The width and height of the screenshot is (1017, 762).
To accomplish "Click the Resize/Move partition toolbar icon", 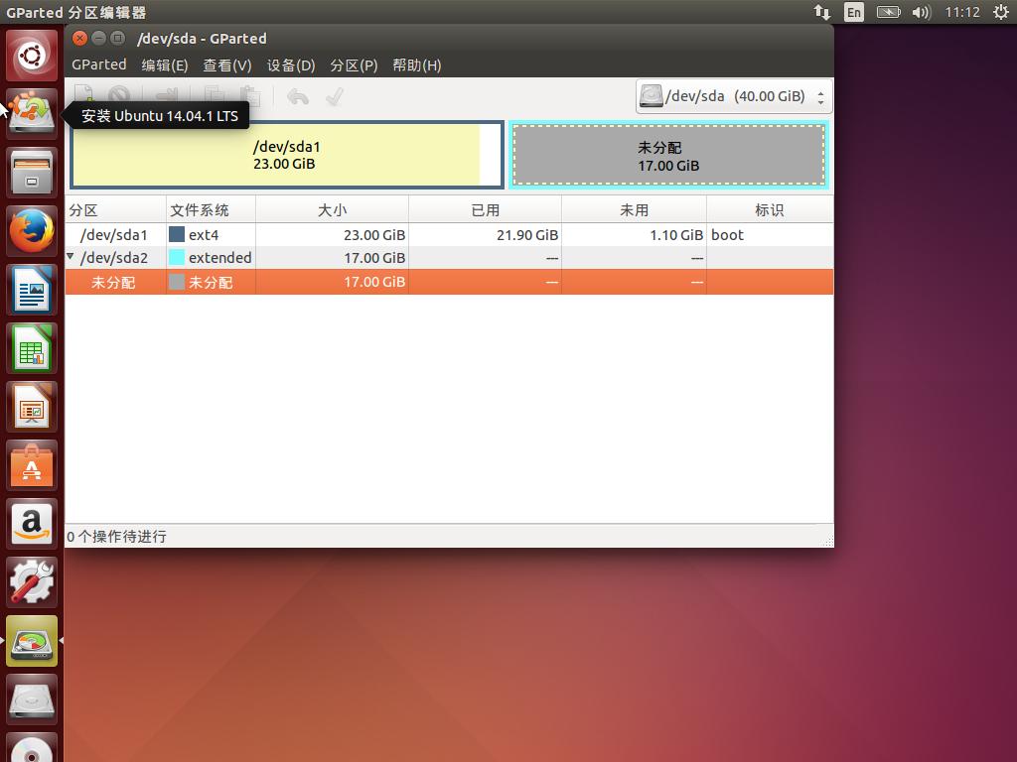I will click(167, 96).
